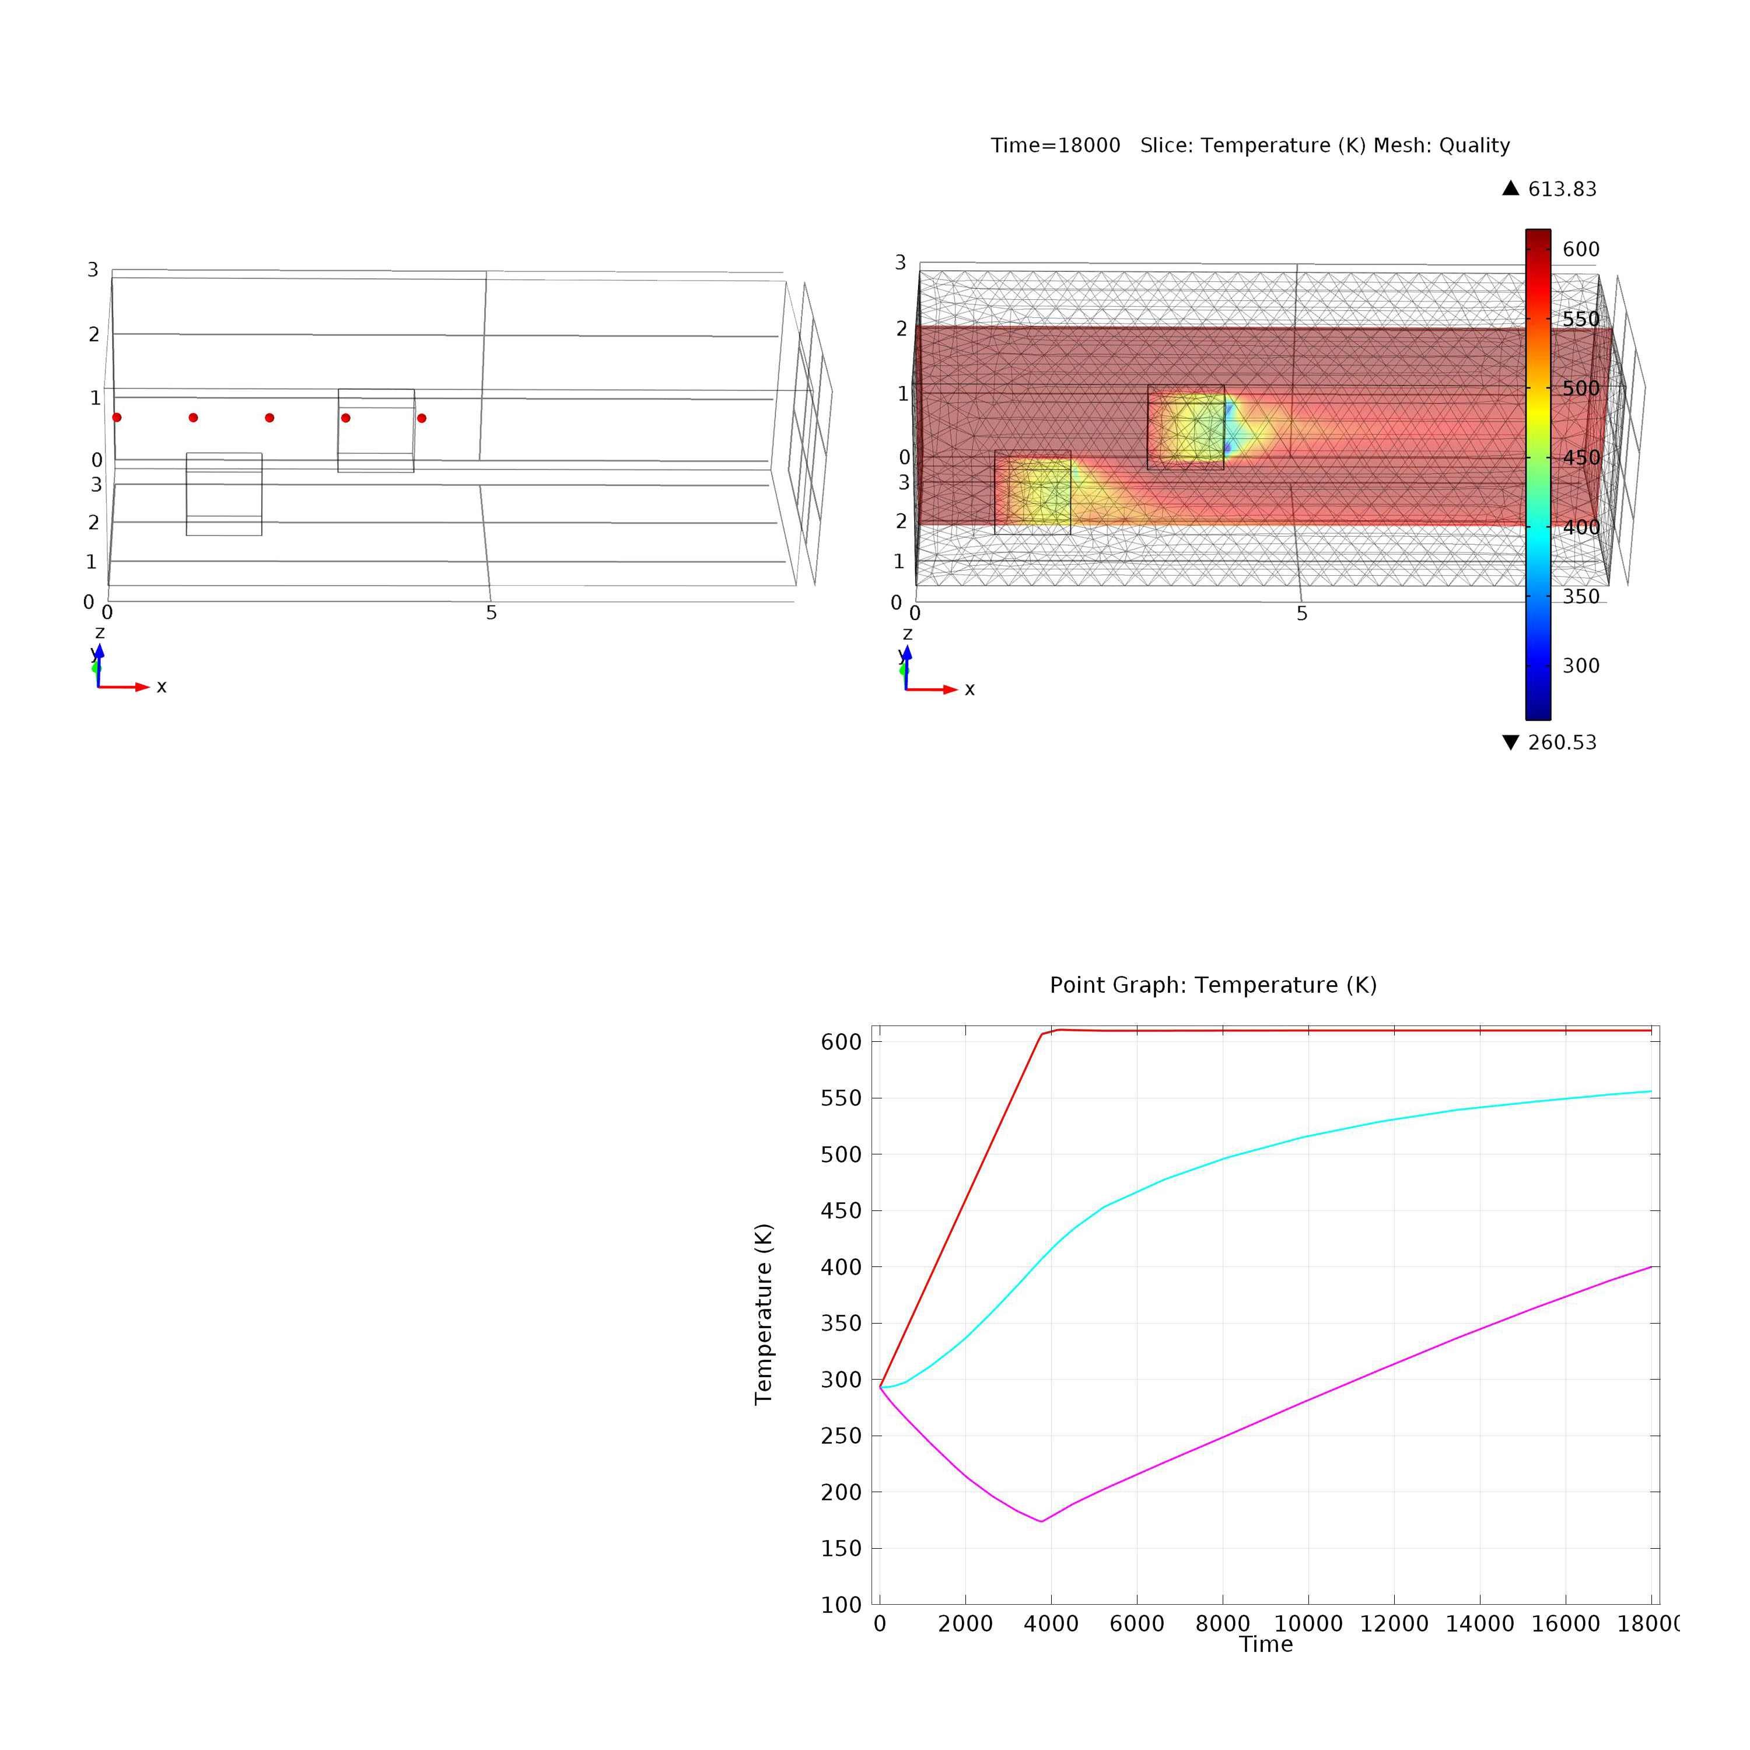Viewport: 1750px width, 1750px height.
Task: Click the temperature color legend bar
Action: [1538, 474]
